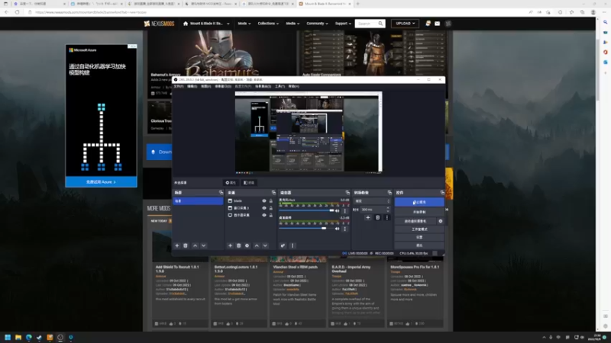The width and height of the screenshot is (611, 343).
Task: Toggle visibility of window capture 3 source
Action: pyautogui.click(x=264, y=208)
